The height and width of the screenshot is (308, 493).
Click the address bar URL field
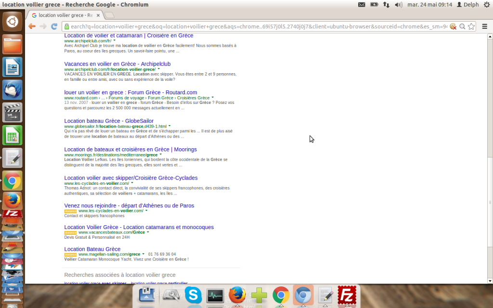(x=259, y=26)
